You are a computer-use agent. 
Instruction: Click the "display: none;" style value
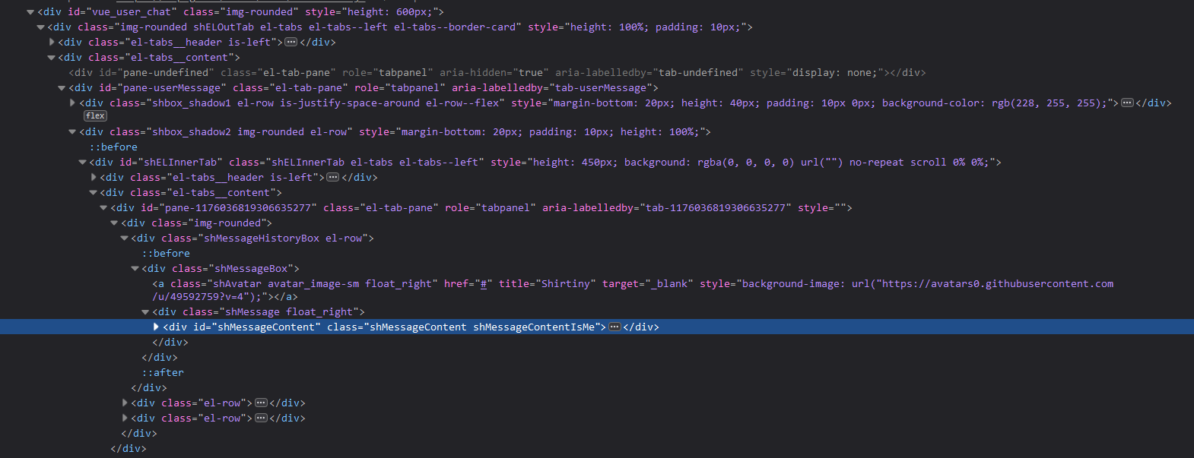[x=835, y=73]
